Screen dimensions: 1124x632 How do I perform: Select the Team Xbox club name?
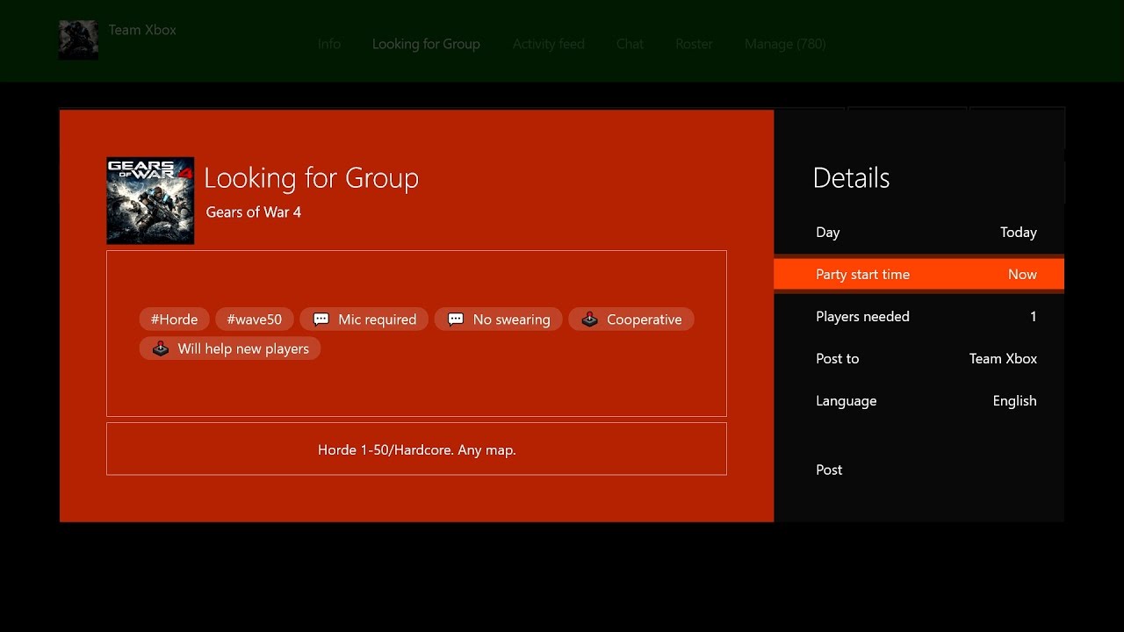tap(142, 30)
